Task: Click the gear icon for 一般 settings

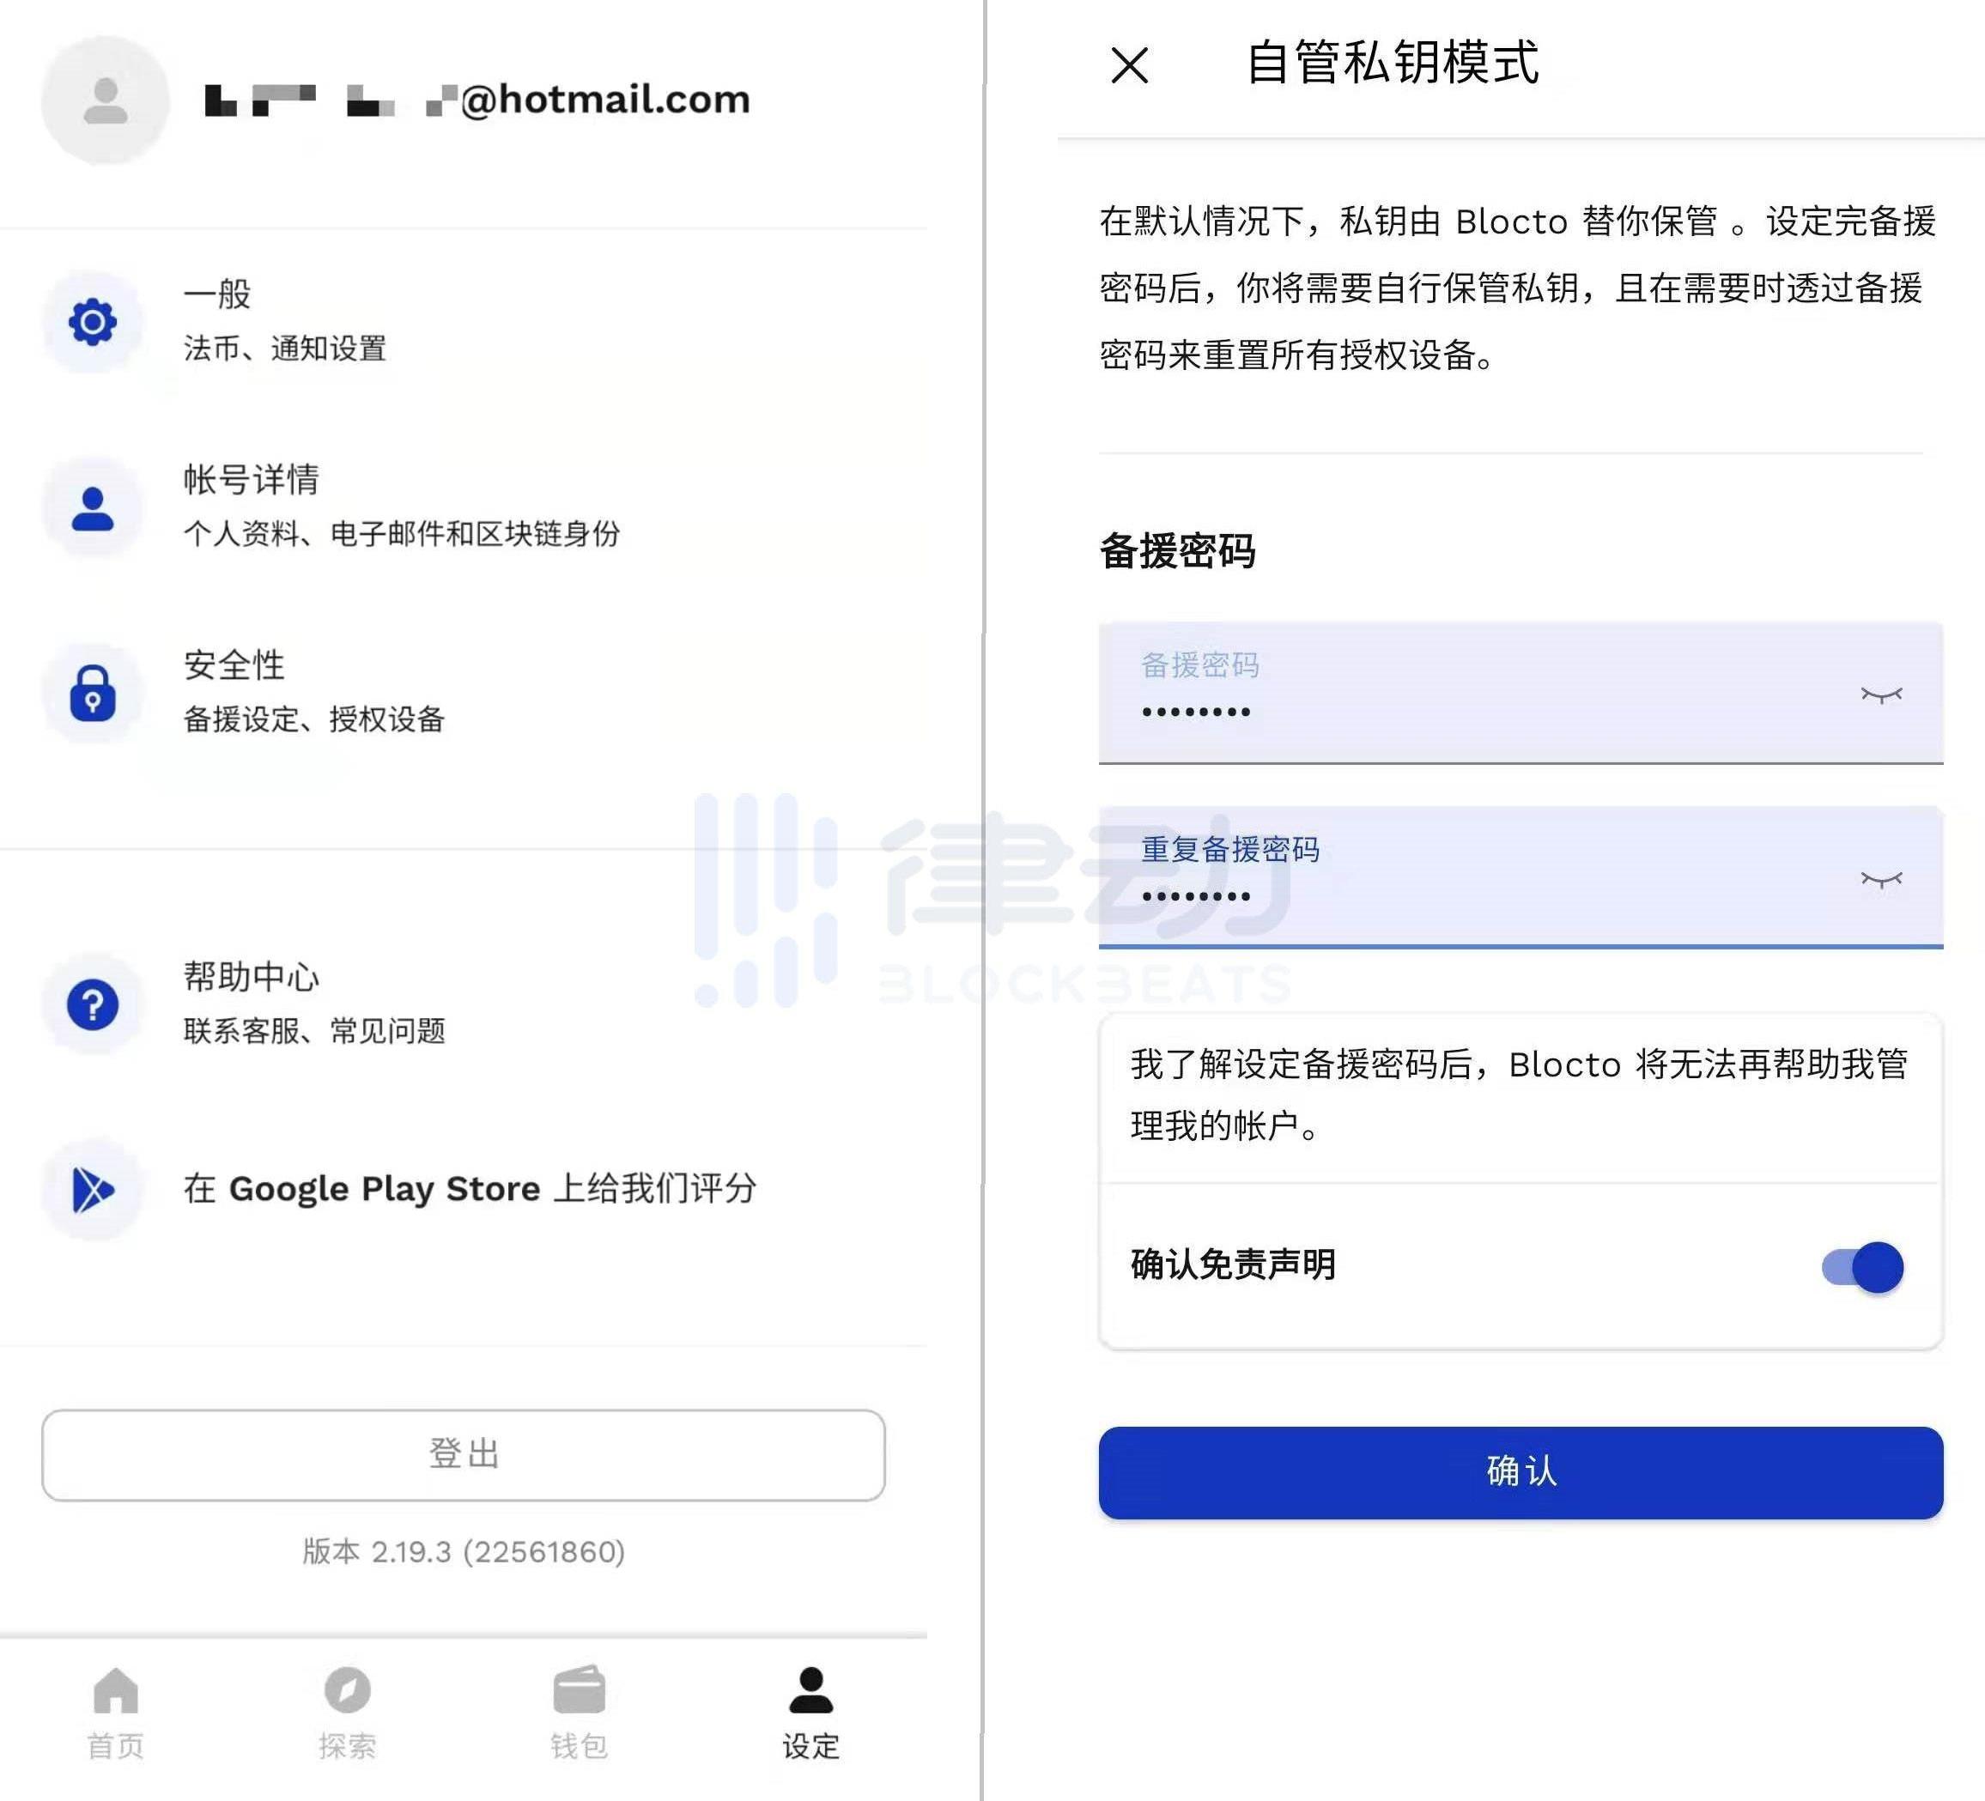Action: click(93, 321)
